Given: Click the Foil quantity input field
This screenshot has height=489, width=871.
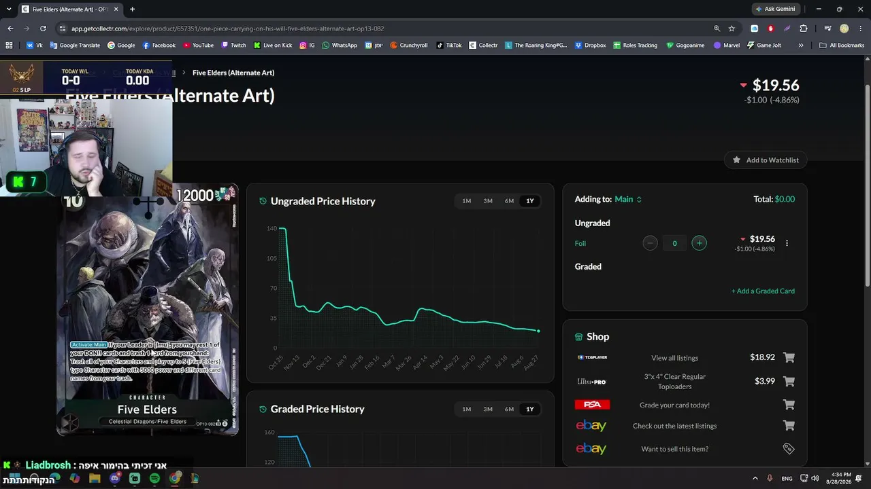Looking at the screenshot, I should (674, 243).
